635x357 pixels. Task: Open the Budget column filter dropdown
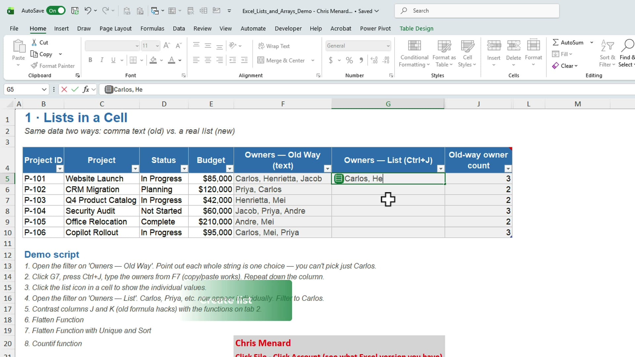coord(230,169)
